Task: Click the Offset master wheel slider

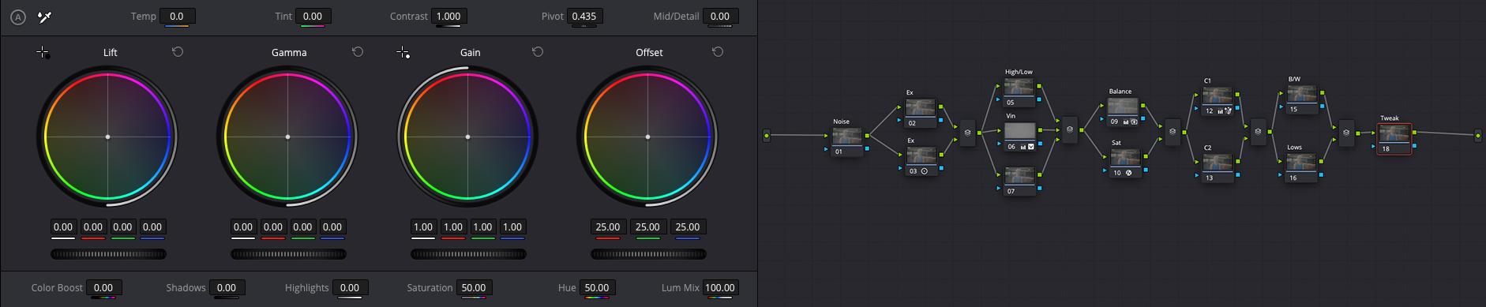Action: click(x=648, y=254)
